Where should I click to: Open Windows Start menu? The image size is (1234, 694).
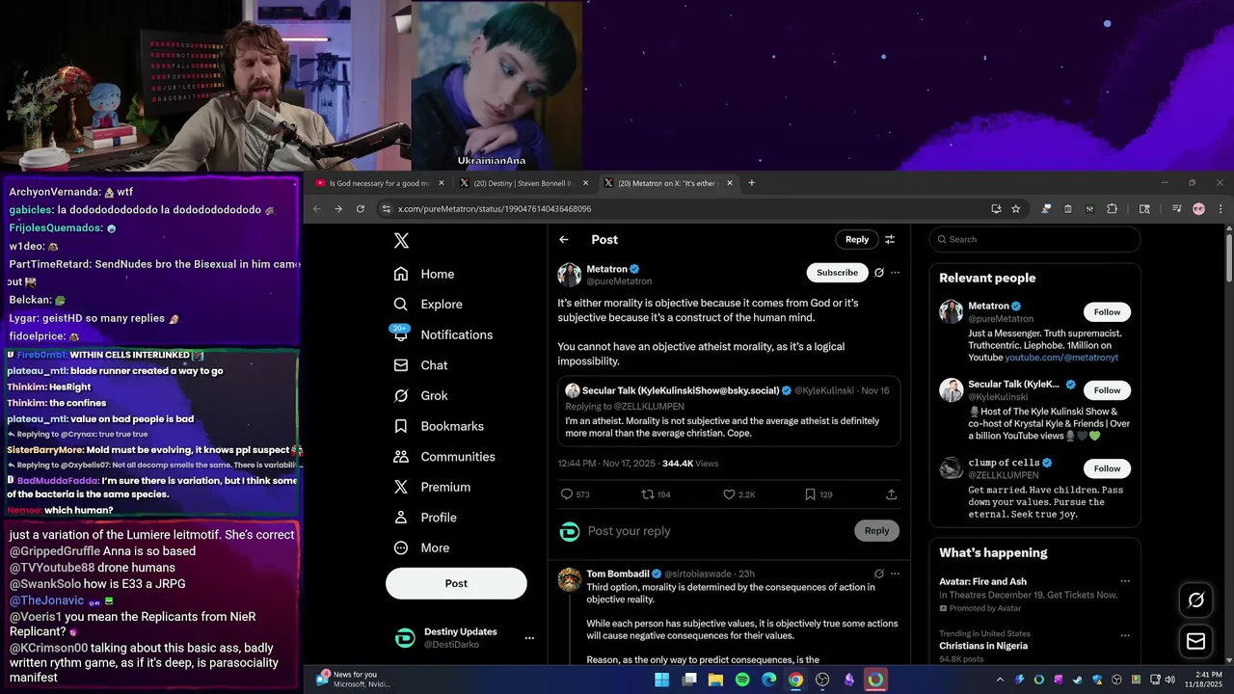(x=661, y=680)
